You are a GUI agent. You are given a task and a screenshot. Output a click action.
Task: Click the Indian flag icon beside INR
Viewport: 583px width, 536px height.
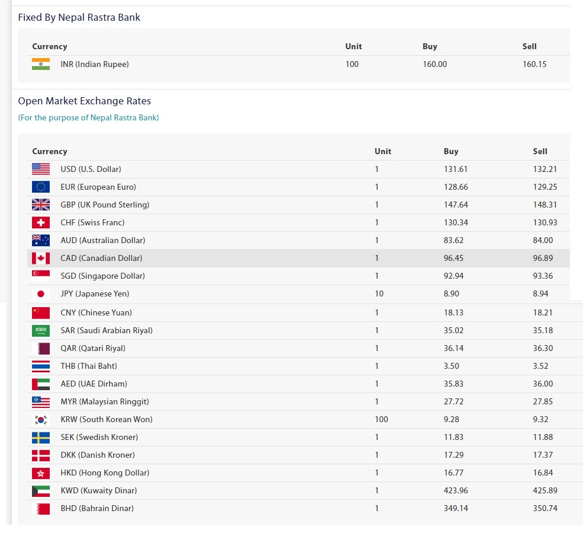[41, 64]
